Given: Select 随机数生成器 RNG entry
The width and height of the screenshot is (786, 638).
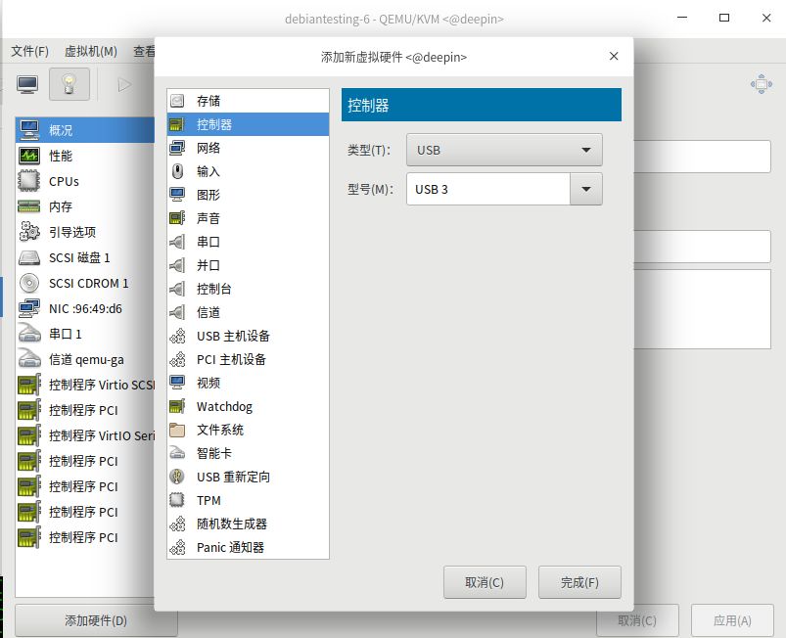Looking at the screenshot, I should 248,524.
